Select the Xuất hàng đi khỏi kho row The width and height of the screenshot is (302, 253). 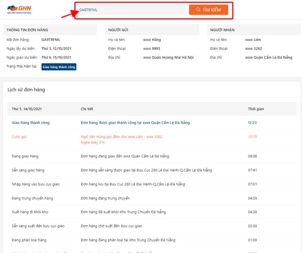tap(152, 212)
